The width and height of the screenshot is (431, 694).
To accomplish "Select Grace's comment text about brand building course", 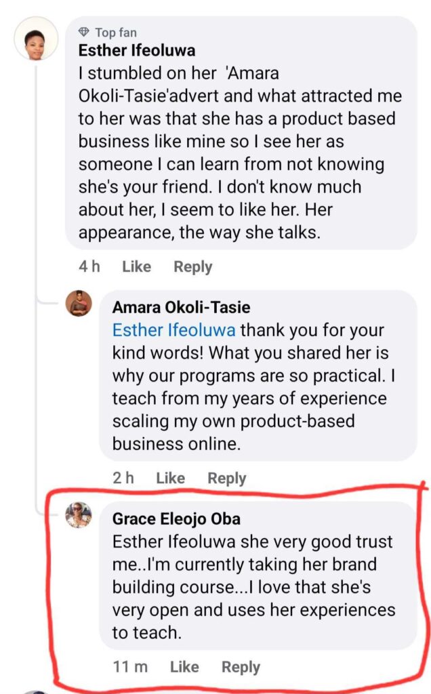I will coord(253,588).
